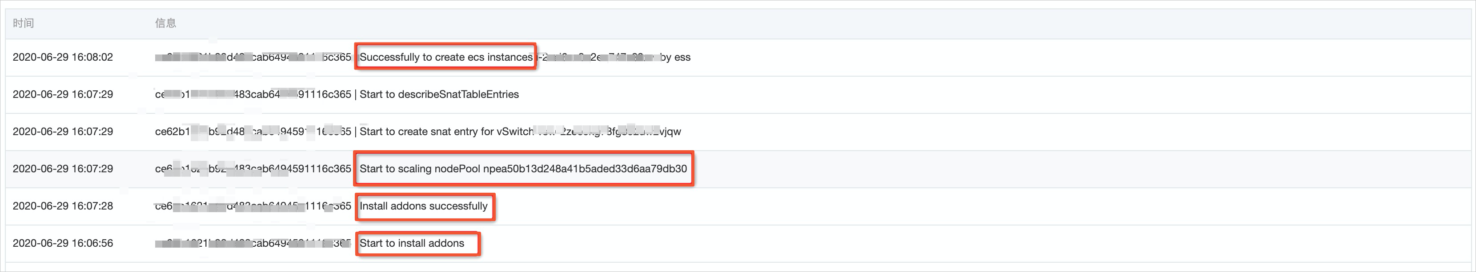
Task: Click the vSwitch ID ending in vjqw
Action: (607, 132)
